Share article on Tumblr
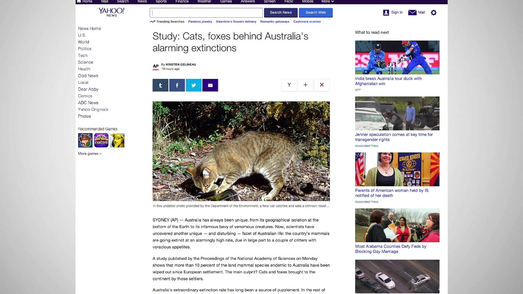Image resolution: width=523 pixels, height=294 pixels. click(160, 85)
